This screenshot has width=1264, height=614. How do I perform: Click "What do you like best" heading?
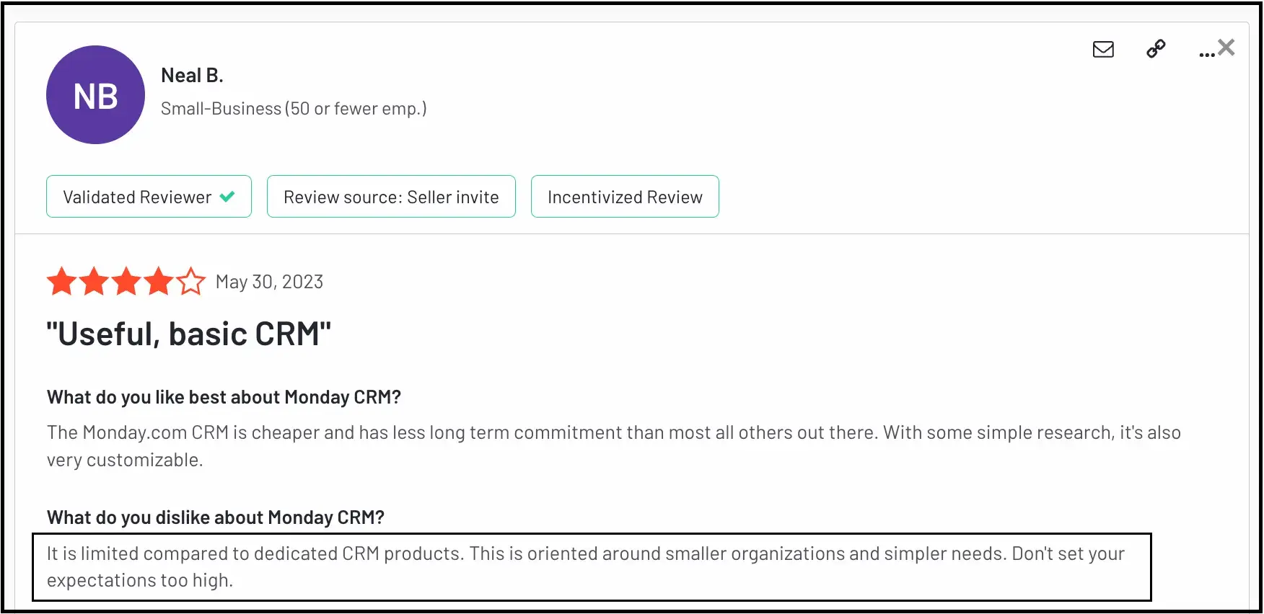point(224,397)
